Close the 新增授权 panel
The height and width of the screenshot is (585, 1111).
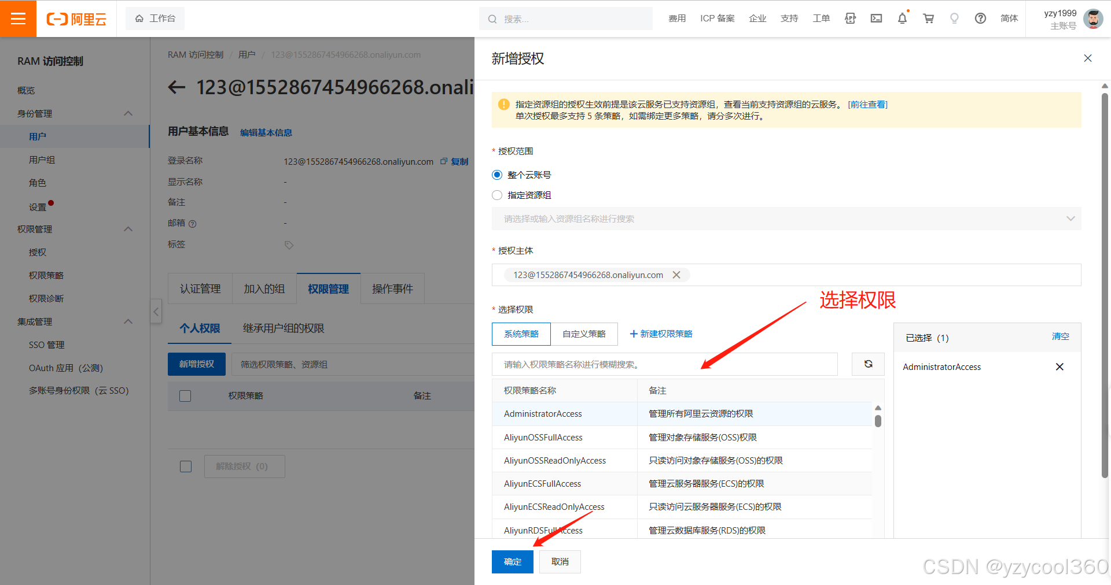tap(1088, 58)
